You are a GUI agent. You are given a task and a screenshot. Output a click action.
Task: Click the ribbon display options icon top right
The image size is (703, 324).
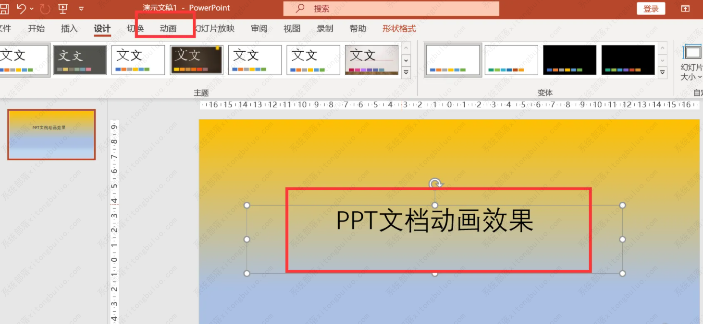(x=685, y=8)
